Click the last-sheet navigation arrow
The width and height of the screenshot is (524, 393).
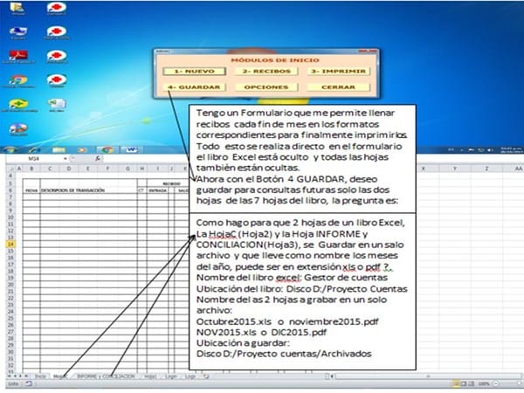26,376
